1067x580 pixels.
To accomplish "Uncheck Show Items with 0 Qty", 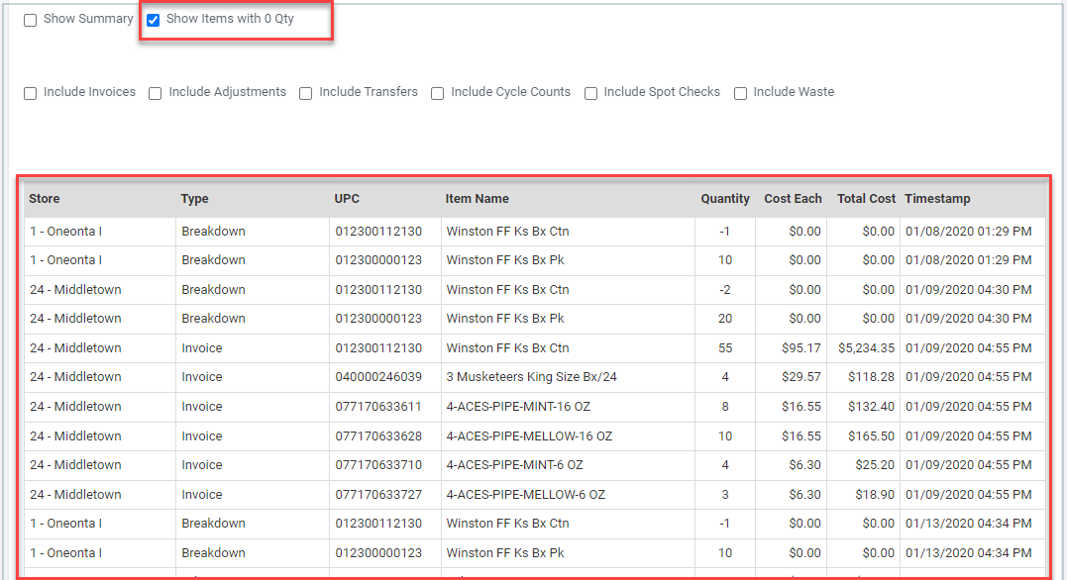I will coord(154,21).
